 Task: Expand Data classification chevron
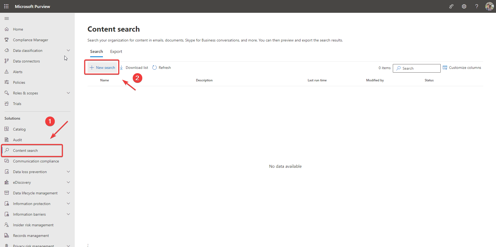68,51
